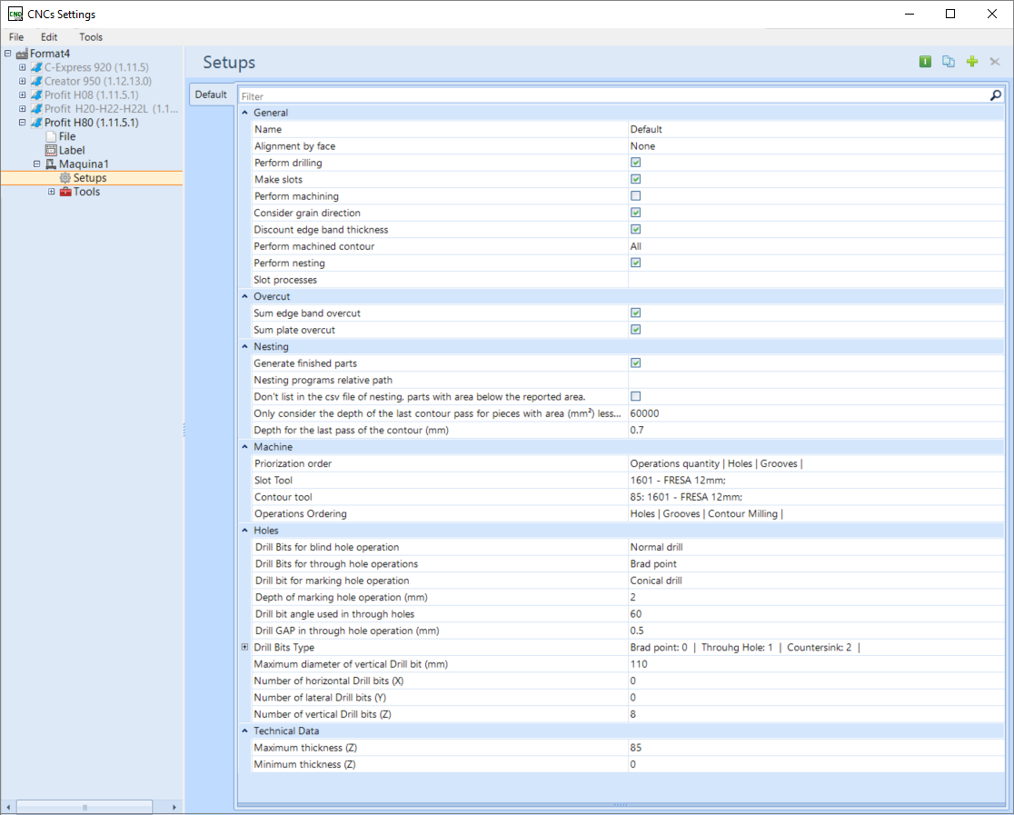Collapse the Format4 tree node
This screenshot has height=815, width=1014.
8,53
